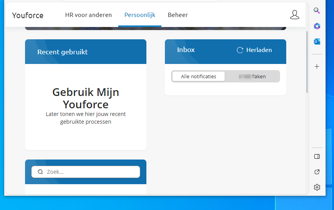Click the Zoek search input field
Viewport: 334px width, 210px height.
pos(86,172)
